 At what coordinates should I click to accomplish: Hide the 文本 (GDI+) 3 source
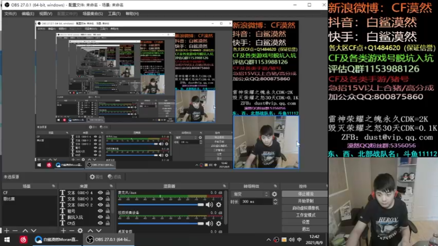point(100,199)
